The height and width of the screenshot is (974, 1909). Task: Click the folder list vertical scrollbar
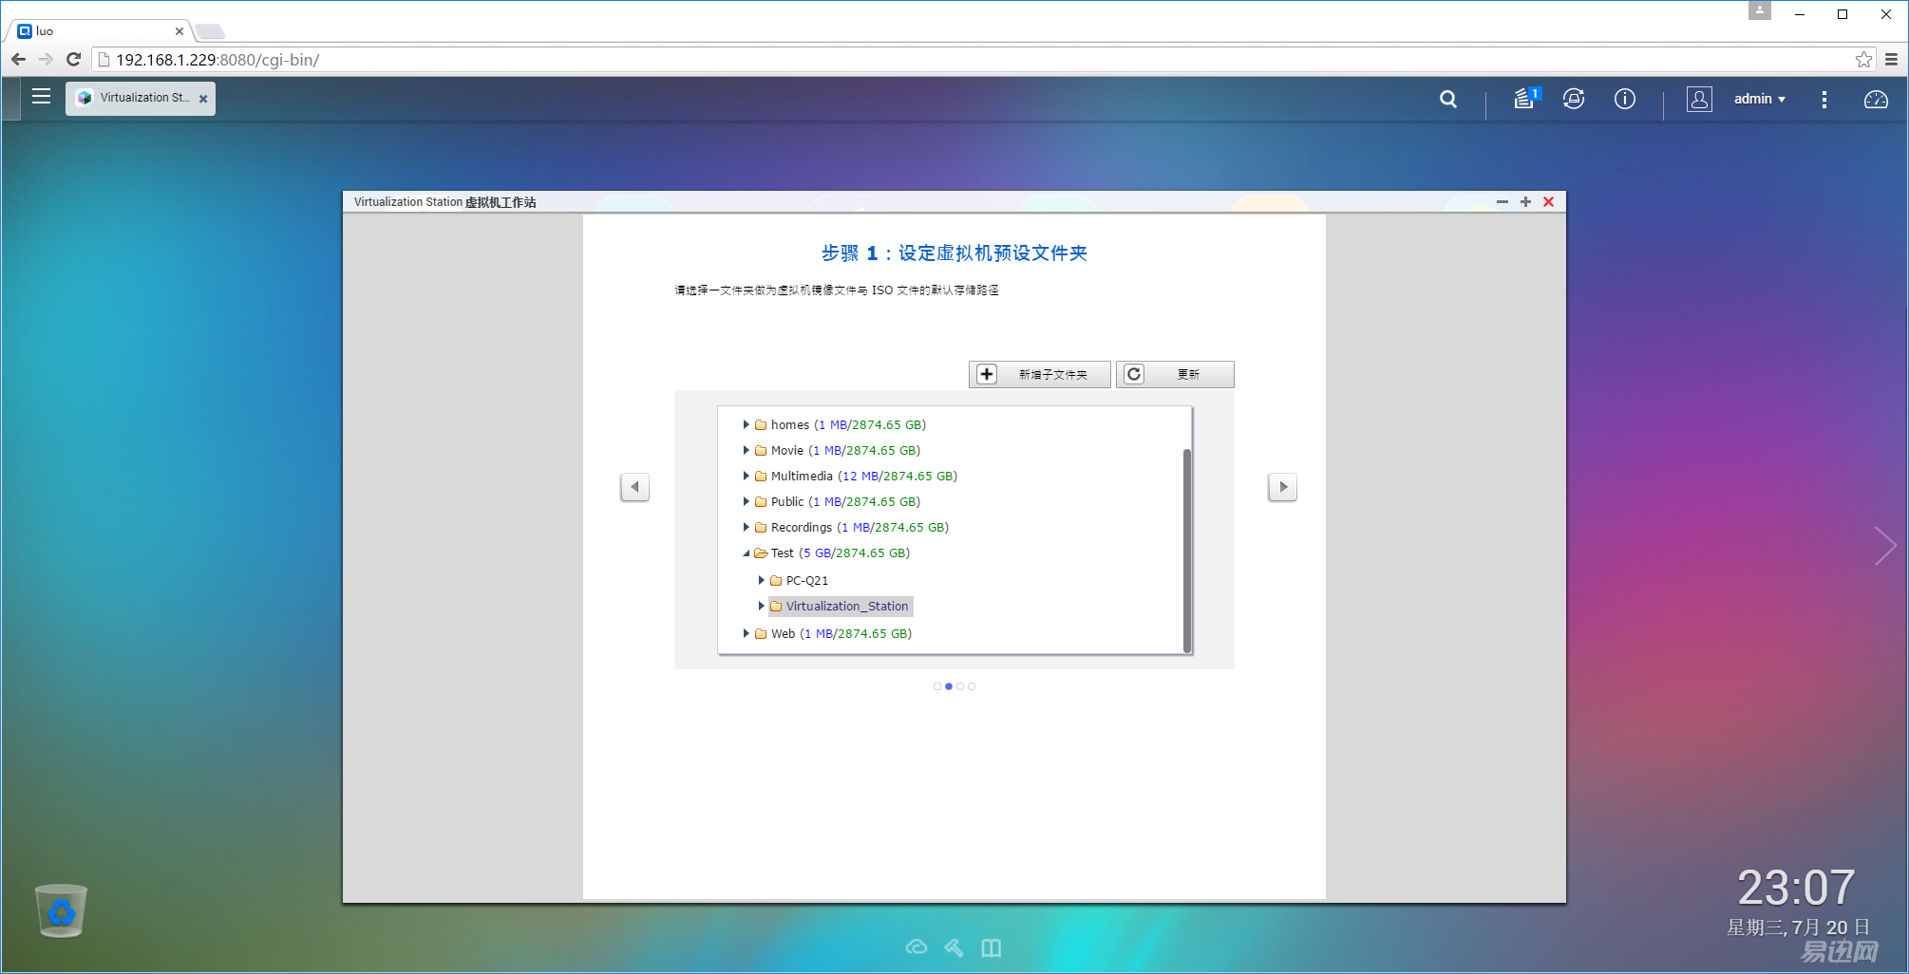coord(1187,550)
